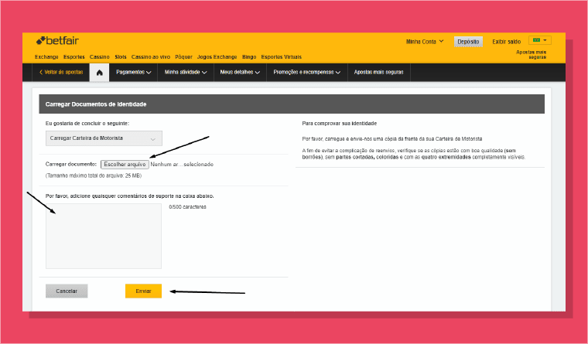Click Nenhum ar...selecionado file status text
This screenshot has width=588, height=344.
tap(182, 165)
